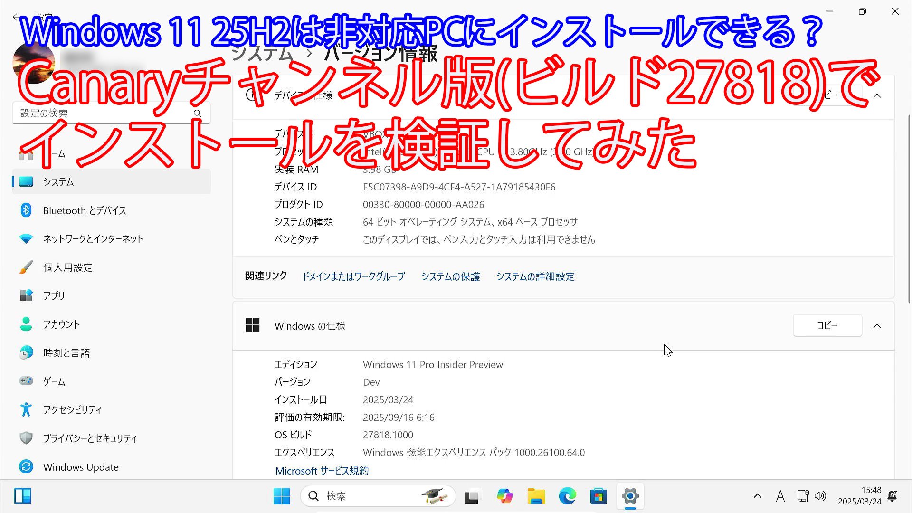Open the ドメインまたはワークグループ link
Viewport: 912px width, 513px height.
coord(353,276)
